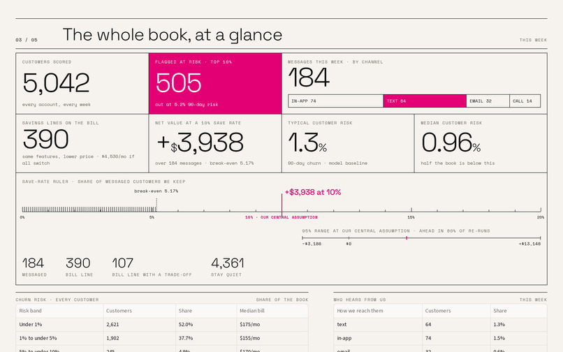The width and height of the screenshot is (563, 352).
Task: Select the "1% to under 5%" risk band row
Action: [162, 338]
